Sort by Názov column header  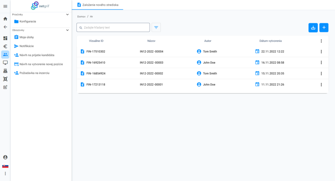click(151, 41)
